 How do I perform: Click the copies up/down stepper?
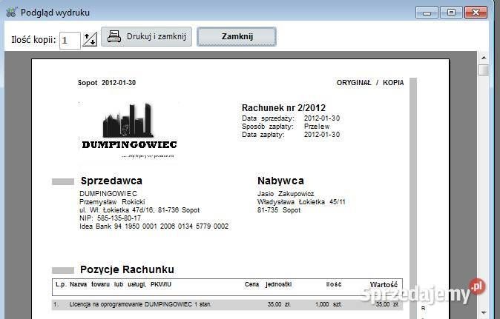pyautogui.click(x=90, y=40)
